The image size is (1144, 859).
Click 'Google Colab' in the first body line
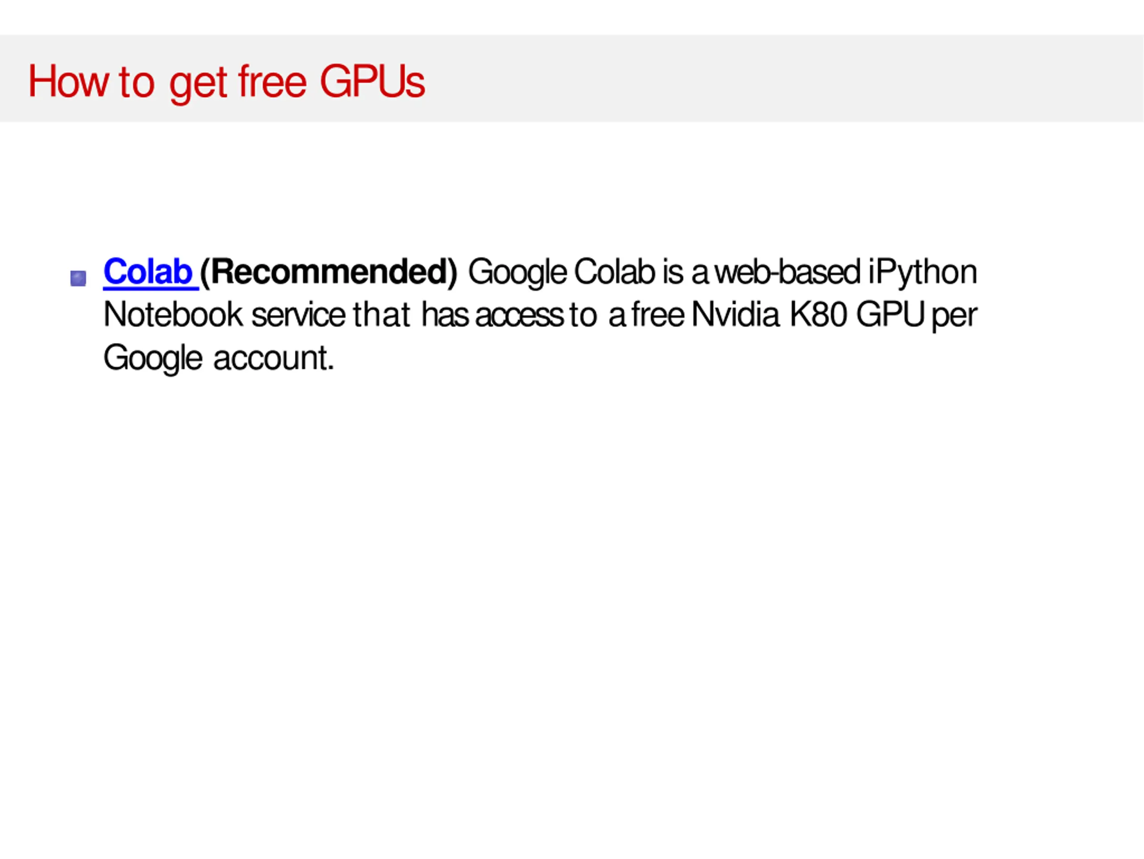click(x=562, y=272)
